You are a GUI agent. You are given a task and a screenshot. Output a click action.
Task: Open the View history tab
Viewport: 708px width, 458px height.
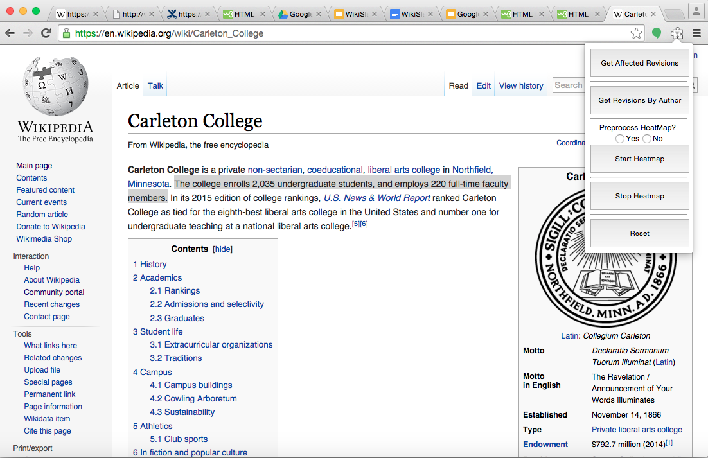[520, 85]
